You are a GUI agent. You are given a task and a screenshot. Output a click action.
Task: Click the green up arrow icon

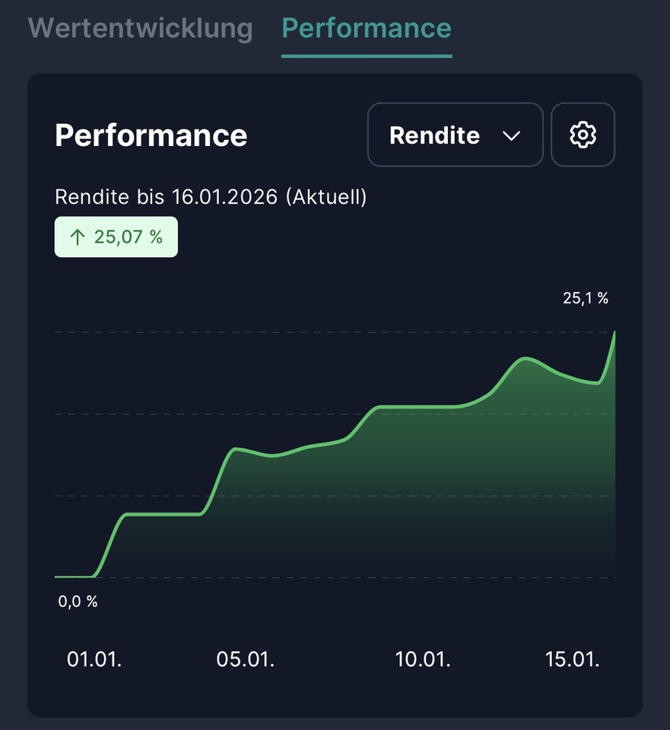tap(77, 237)
